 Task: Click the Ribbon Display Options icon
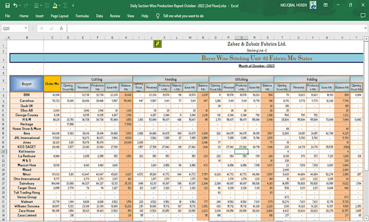(x=326, y=5)
